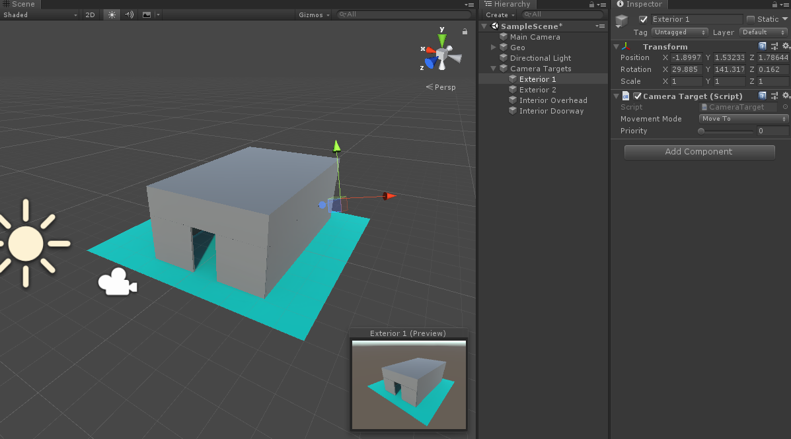This screenshot has width=791, height=439.
Task: Open the Camera Target gear settings menu
Action: point(786,96)
